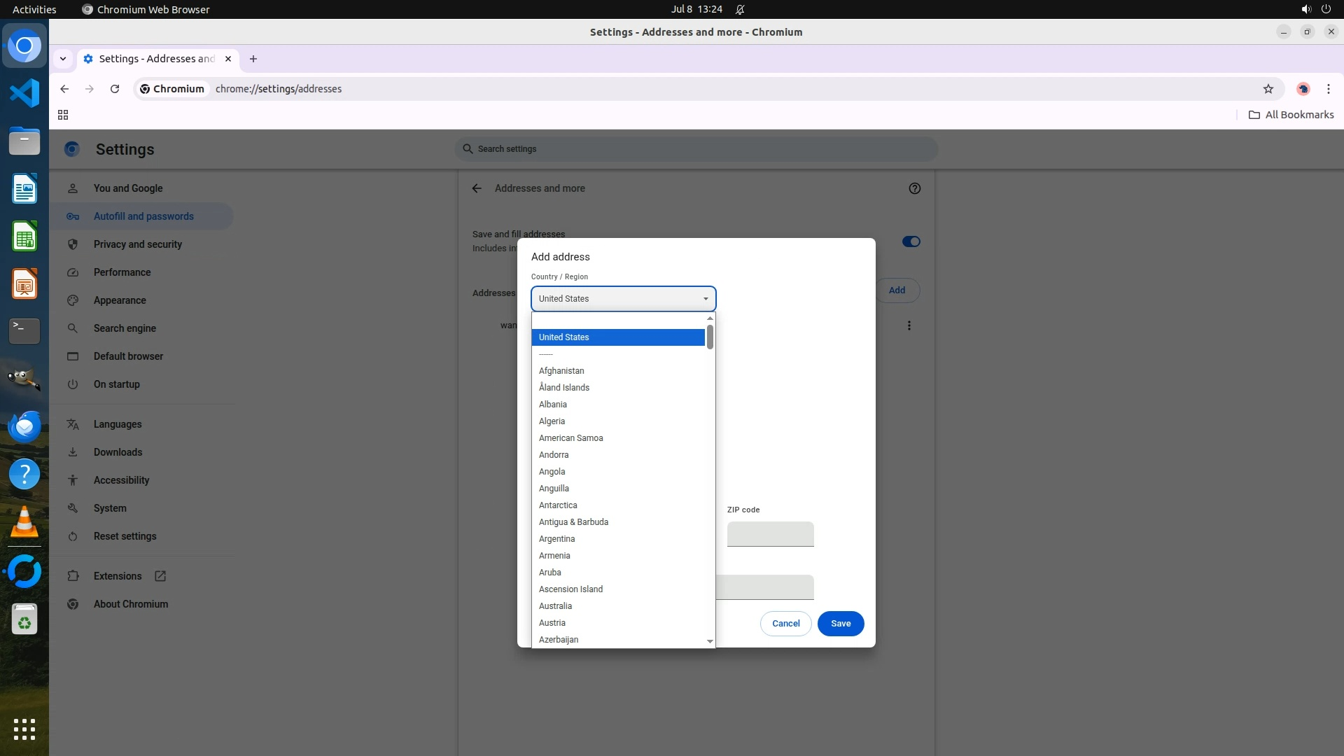Screen dimensions: 1344x756
Task: Reload the settings page
Action: click(x=115, y=89)
